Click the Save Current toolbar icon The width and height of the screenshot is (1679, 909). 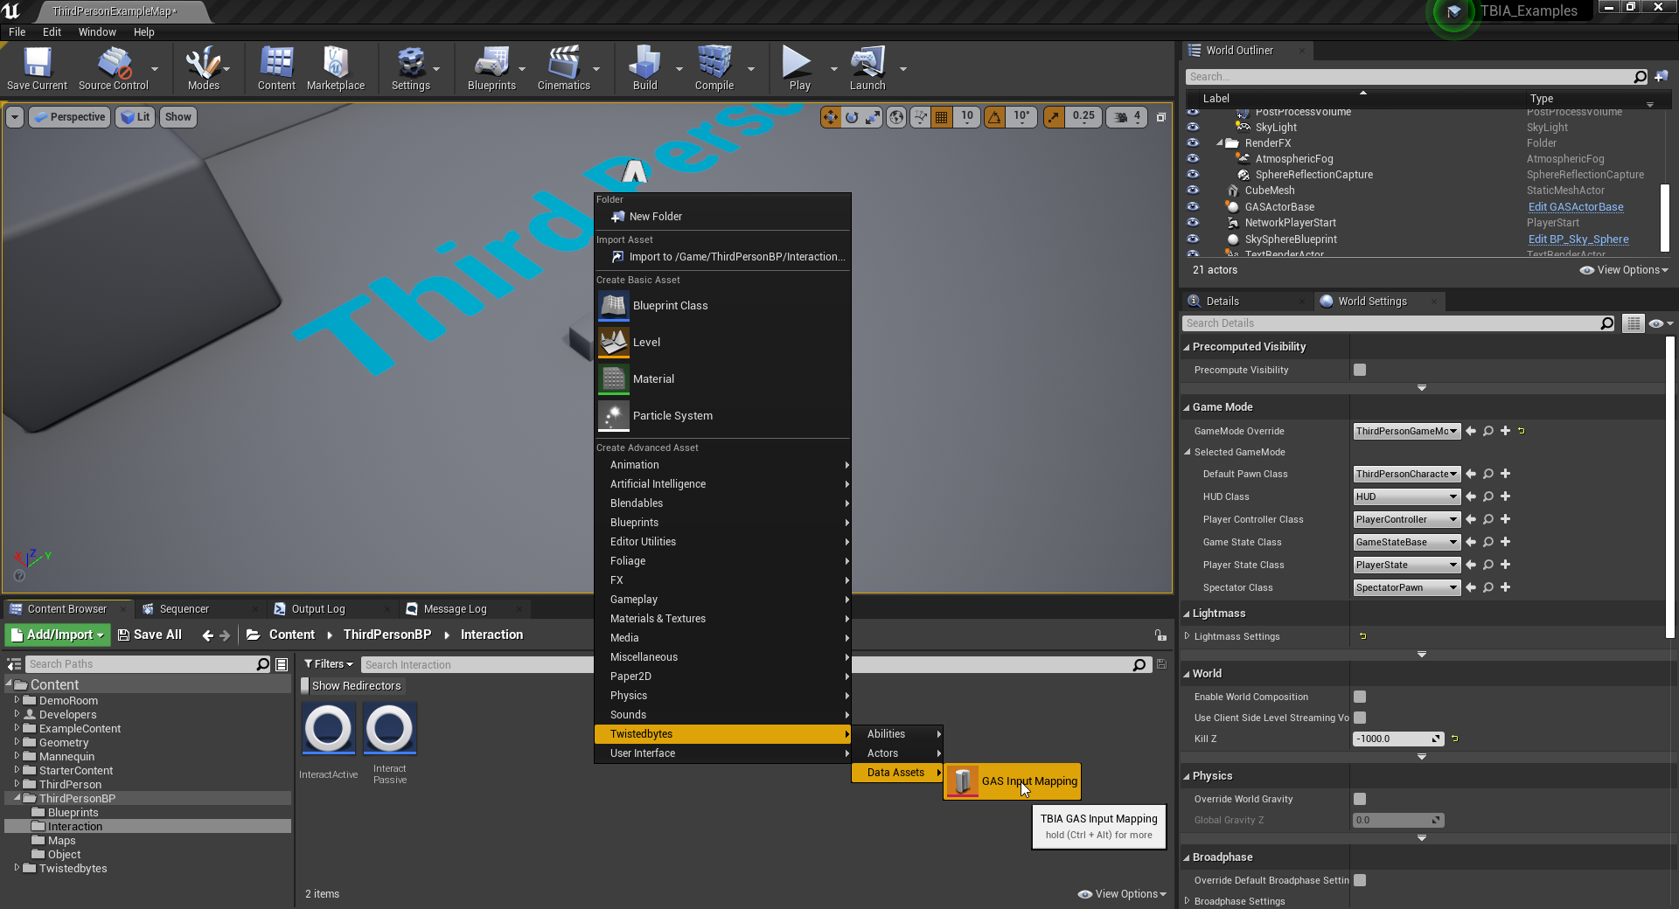click(x=37, y=68)
